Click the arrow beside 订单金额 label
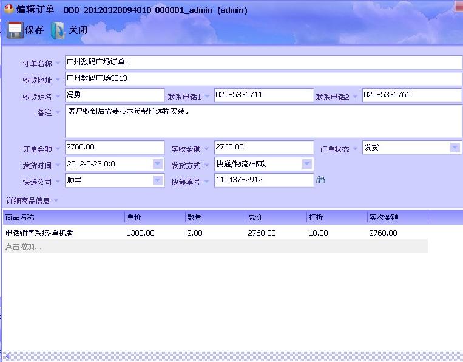 [x=58, y=148]
